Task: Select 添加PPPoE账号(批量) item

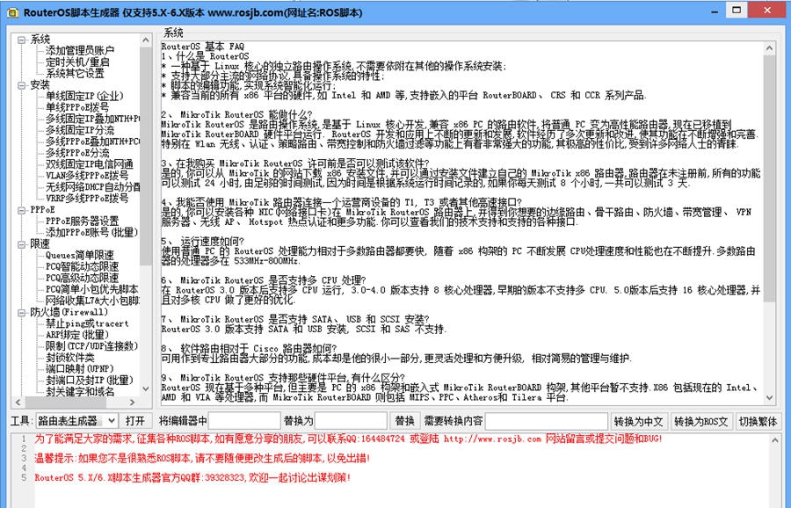Action: 91,233
